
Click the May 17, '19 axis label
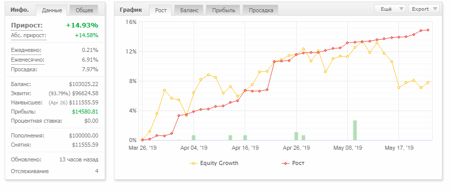pyautogui.click(x=399, y=148)
